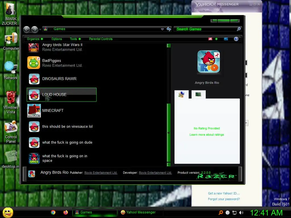The height and width of the screenshot is (218, 291).
Task: Select the Angry Birds Star Wars II game icon
Action: (x=34, y=47)
